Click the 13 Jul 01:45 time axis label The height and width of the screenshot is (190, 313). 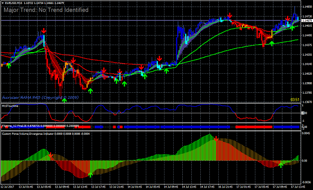click(x=26, y=187)
